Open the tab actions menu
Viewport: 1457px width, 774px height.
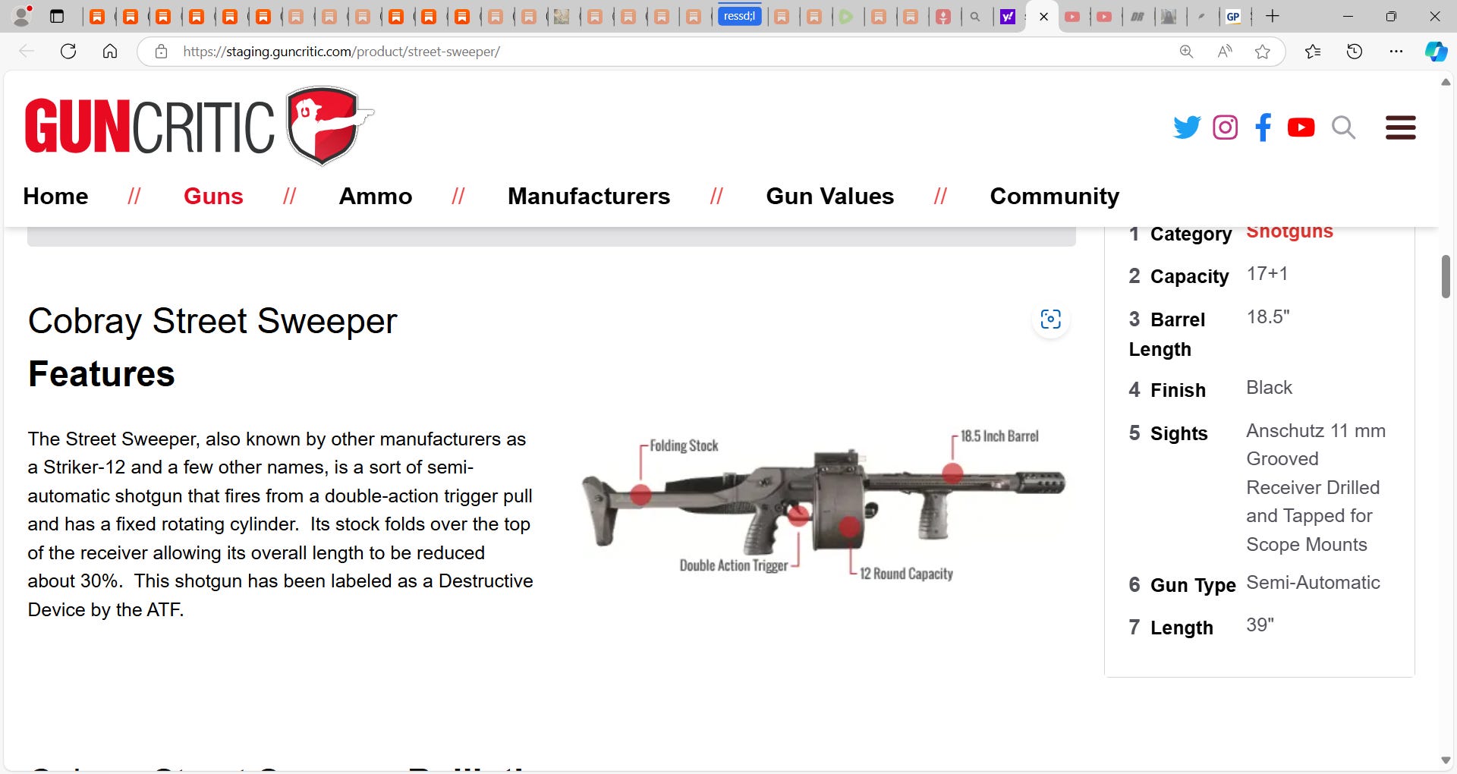(x=57, y=16)
